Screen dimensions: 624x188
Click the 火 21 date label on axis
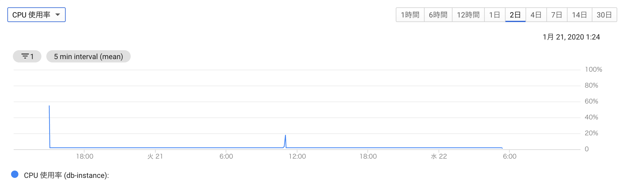(x=155, y=156)
